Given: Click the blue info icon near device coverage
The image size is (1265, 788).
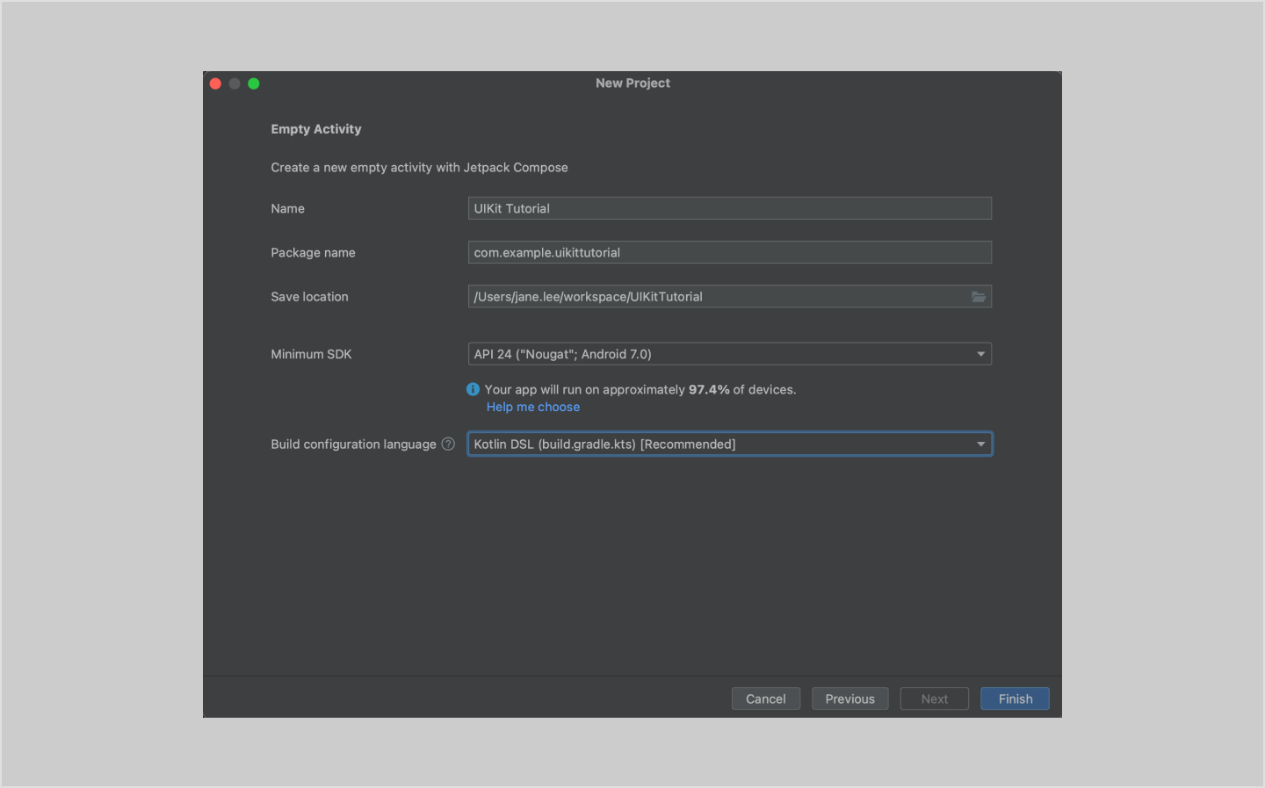Looking at the screenshot, I should [473, 389].
